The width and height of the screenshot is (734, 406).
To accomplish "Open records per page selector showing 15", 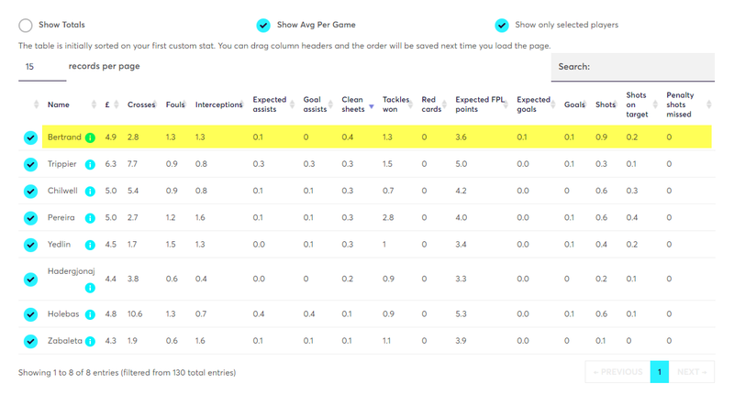I will pyautogui.click(x=42, y=67).
